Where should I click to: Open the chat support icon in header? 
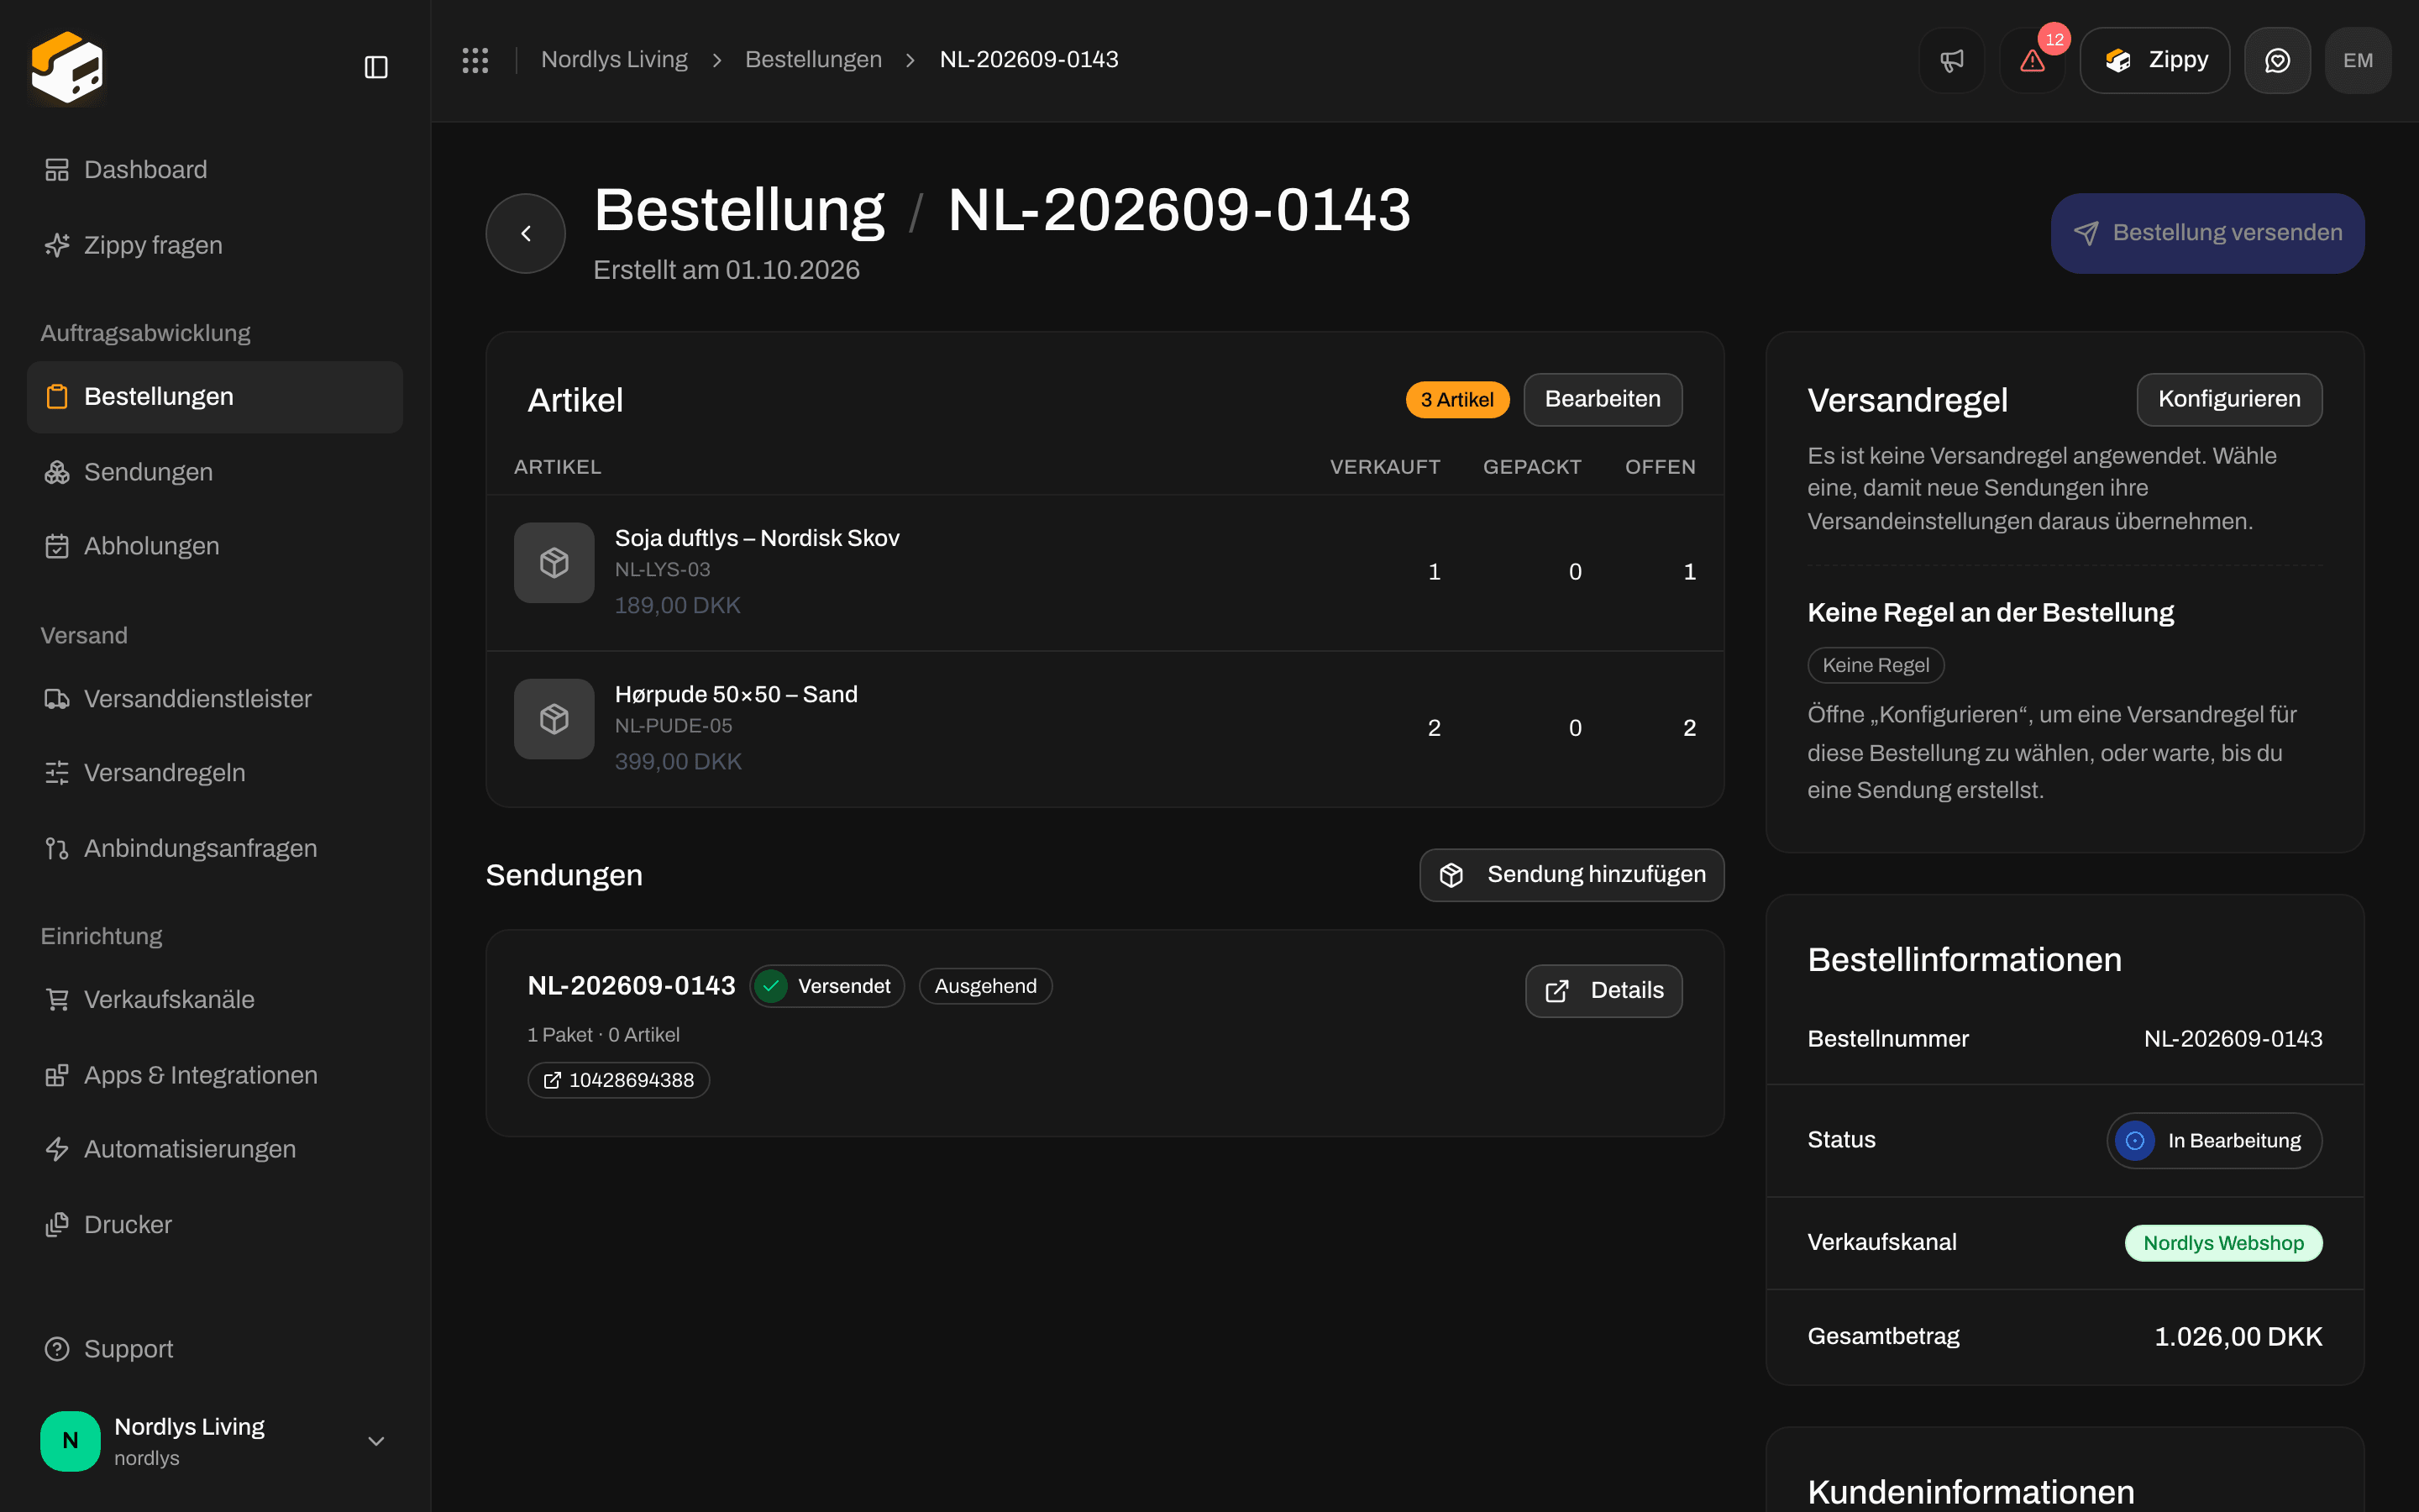click(x=2277, y=60)
